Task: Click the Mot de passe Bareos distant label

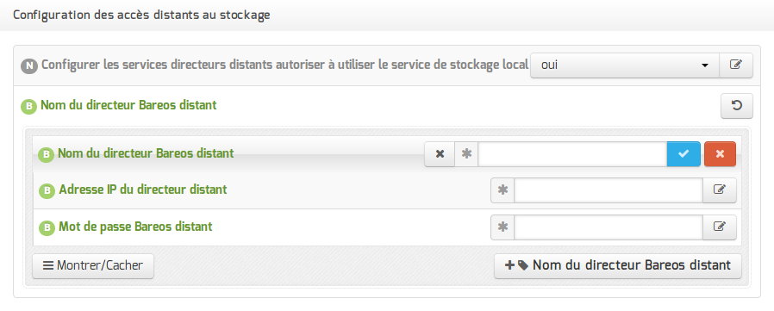Action: (x=135, y=227)
